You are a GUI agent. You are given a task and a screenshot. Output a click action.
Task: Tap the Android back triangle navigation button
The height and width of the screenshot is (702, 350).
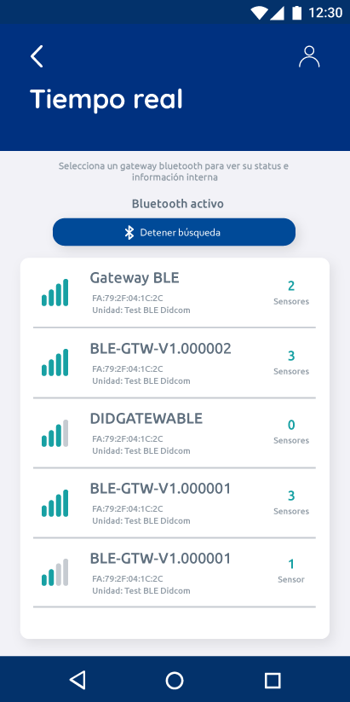[77, 680]
